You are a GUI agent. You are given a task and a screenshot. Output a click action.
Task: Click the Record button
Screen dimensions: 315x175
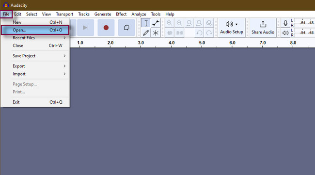[x=106, y=28]
